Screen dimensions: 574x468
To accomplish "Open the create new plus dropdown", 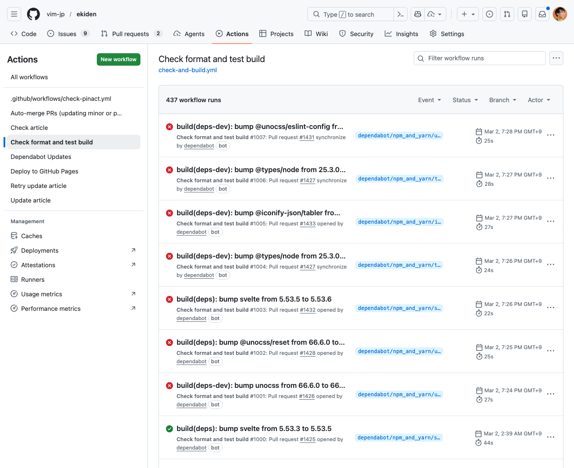I will (x=468, y=14).
